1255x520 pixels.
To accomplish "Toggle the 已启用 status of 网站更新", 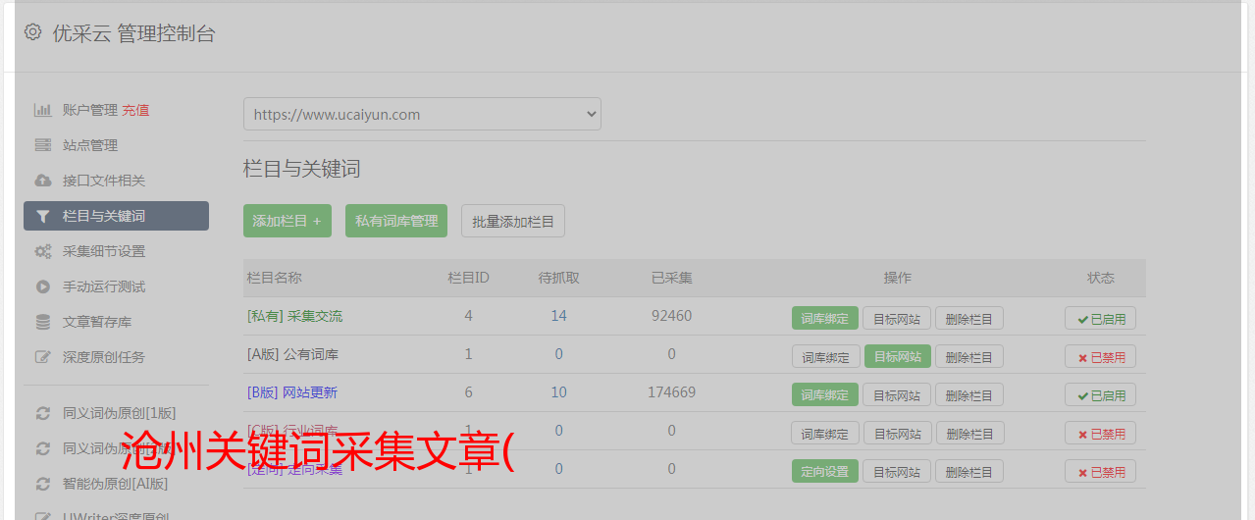I will (1101, 394).
